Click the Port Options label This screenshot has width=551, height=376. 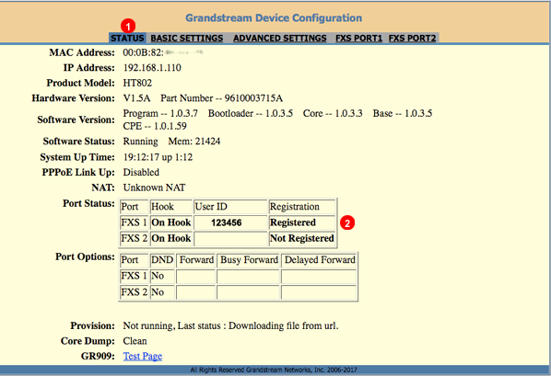click(85, 256)
